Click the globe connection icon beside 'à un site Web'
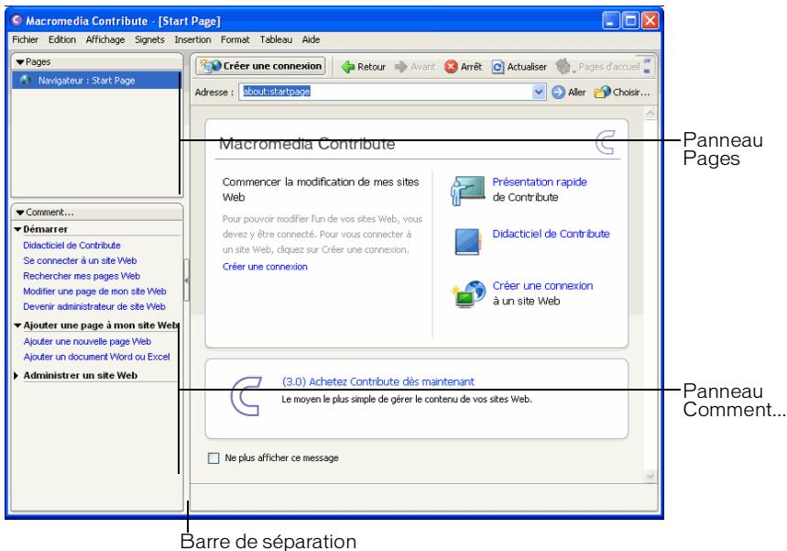 pos(468,293)
